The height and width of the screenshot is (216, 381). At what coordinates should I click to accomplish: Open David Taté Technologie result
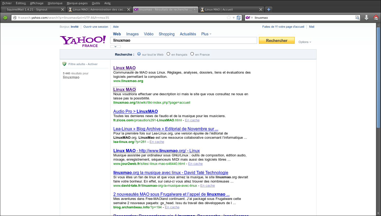[x=171, y=172]
